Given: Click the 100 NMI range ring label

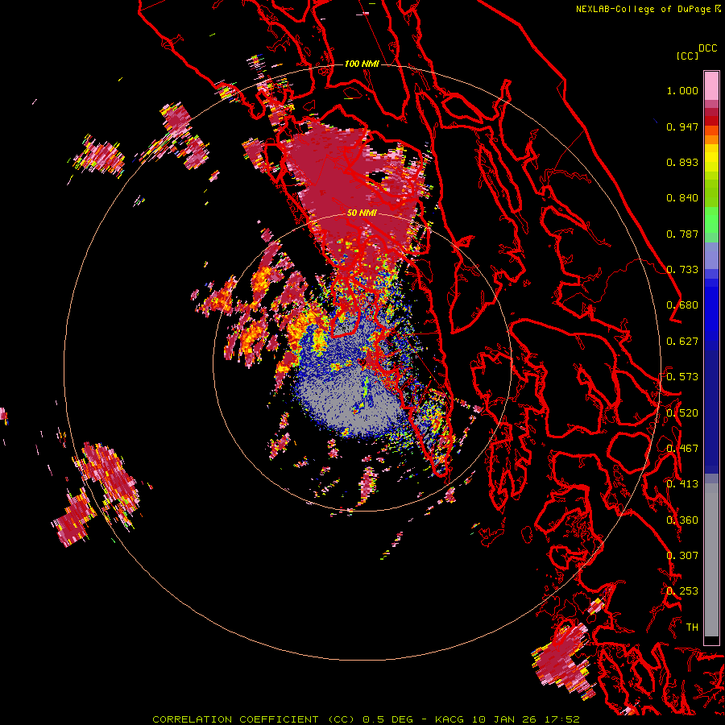Looking at the screenshot, I should point(362,64).
